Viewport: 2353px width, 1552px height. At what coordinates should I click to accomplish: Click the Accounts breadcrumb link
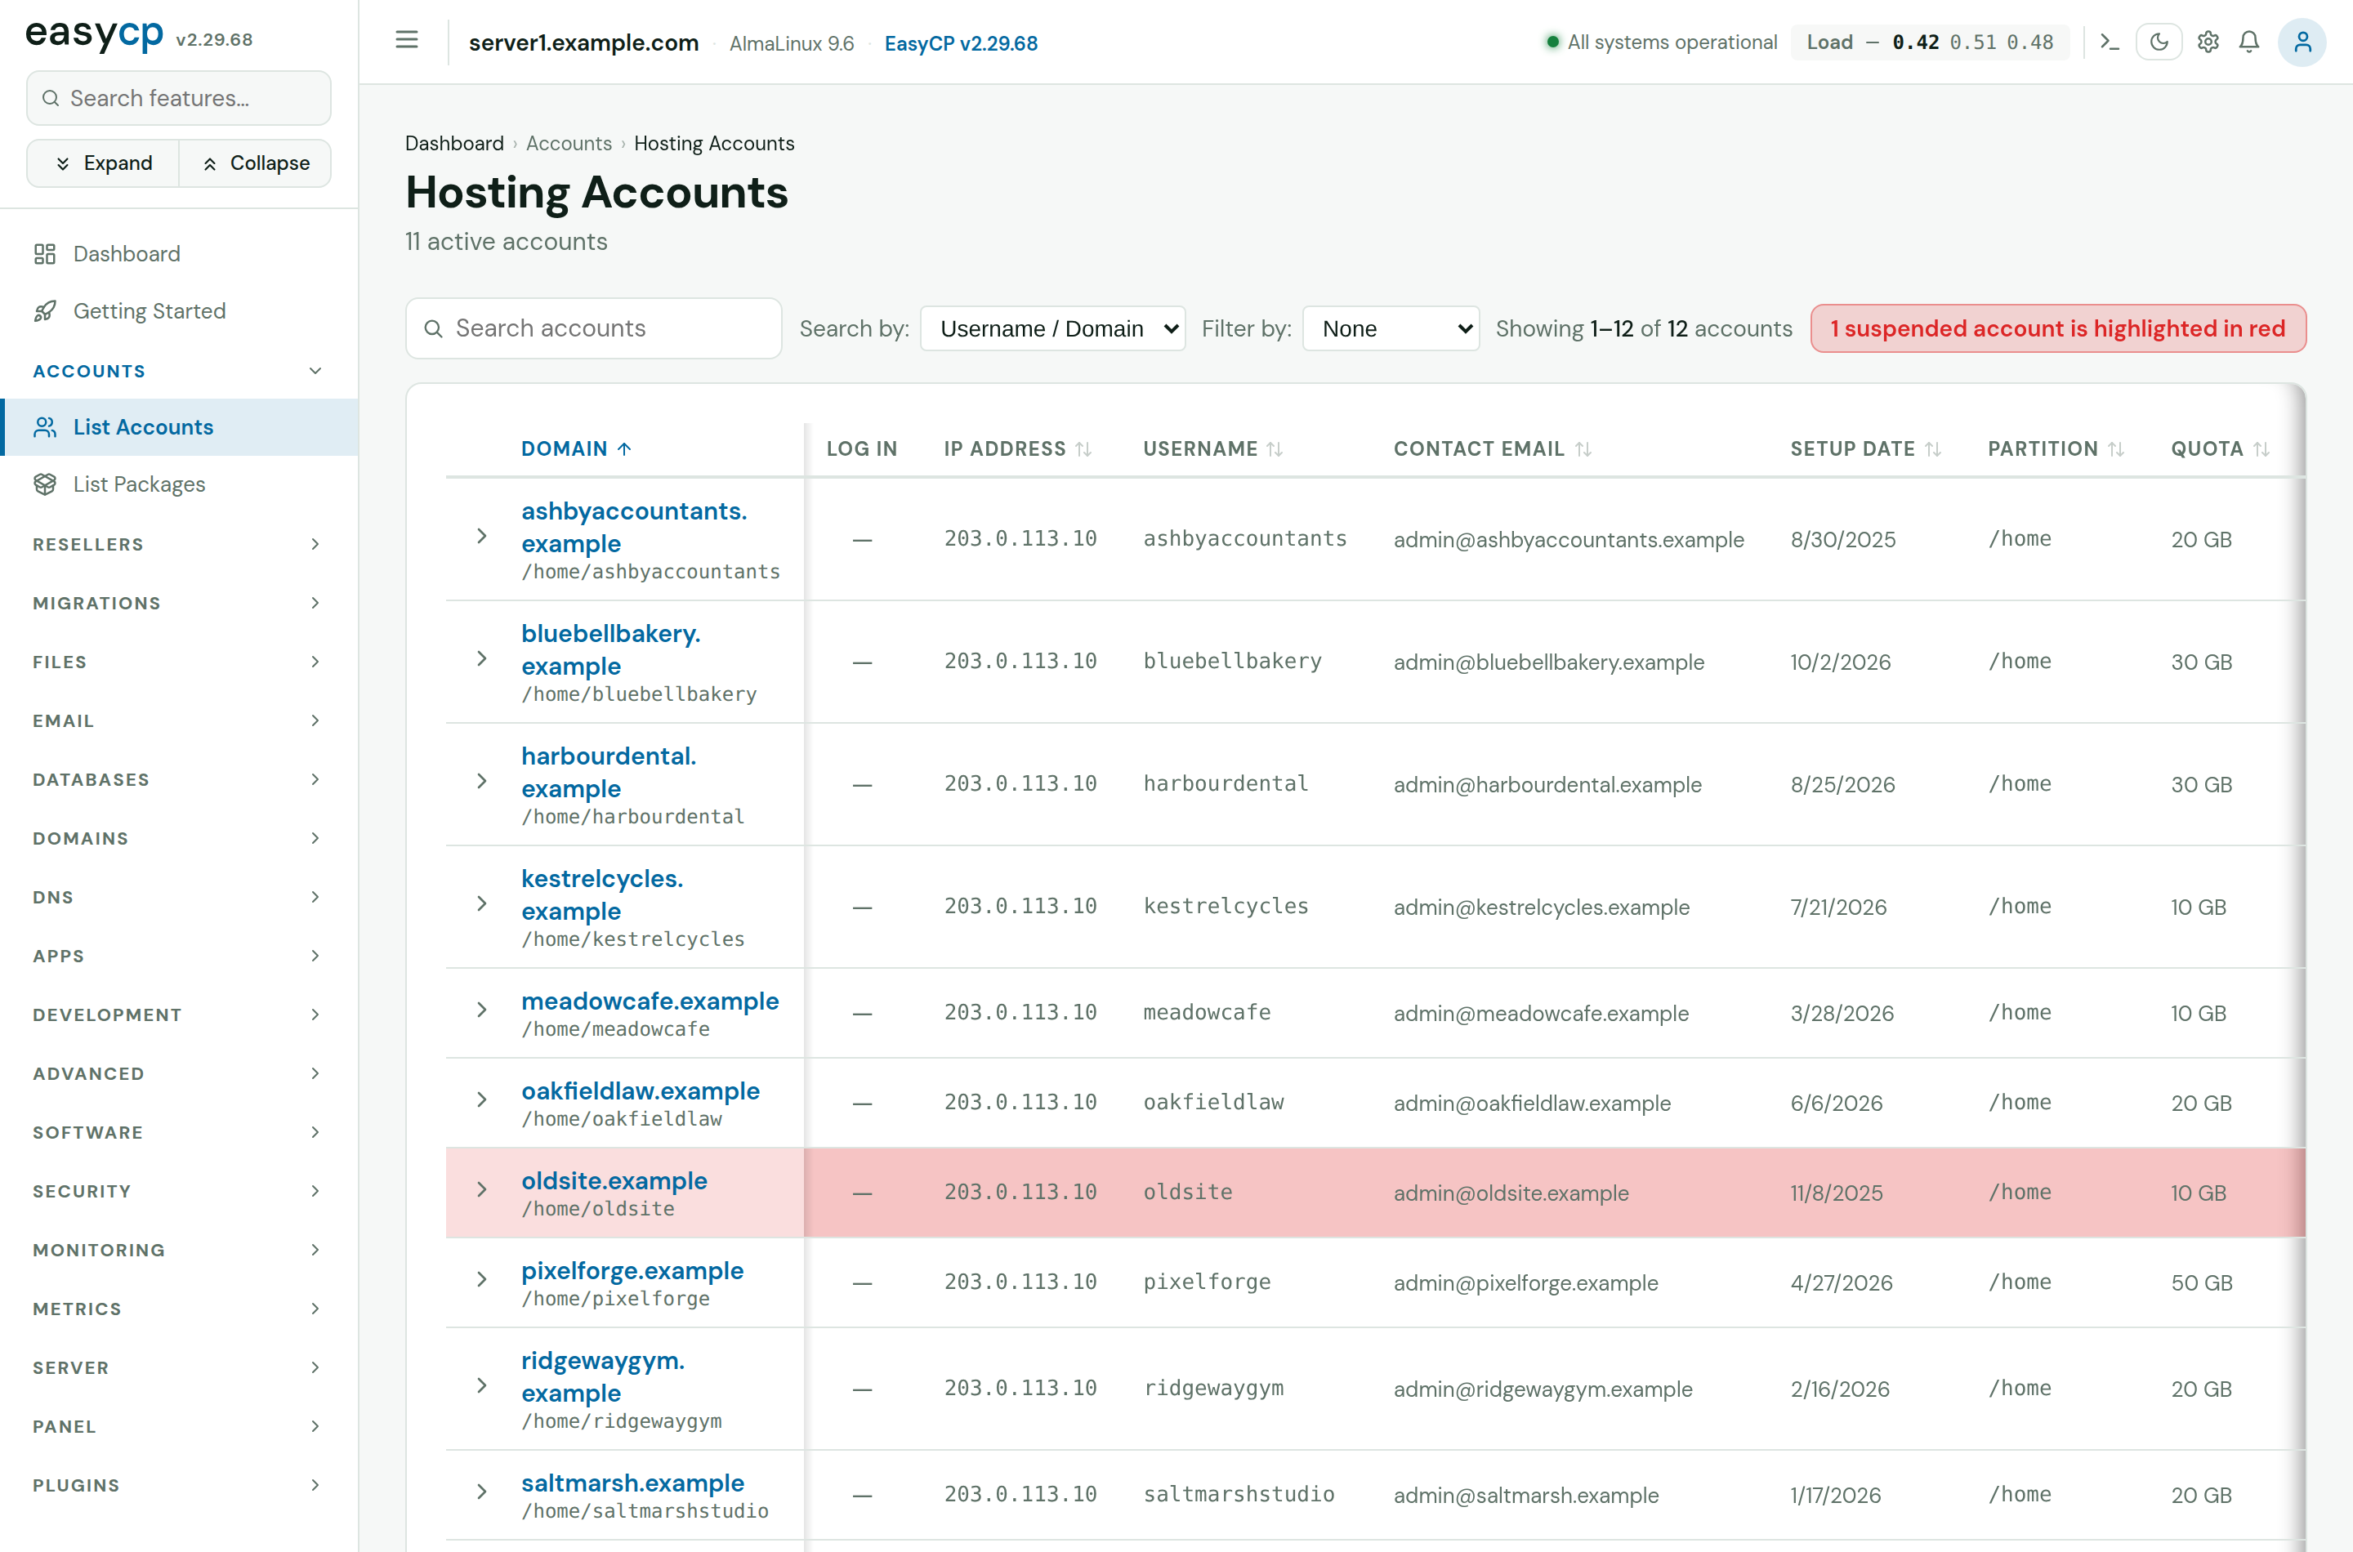[x=568, y=144]
